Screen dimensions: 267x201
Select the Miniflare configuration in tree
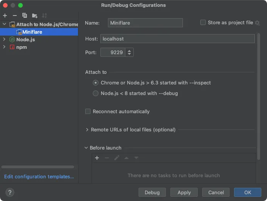click(x=32, y=32)
